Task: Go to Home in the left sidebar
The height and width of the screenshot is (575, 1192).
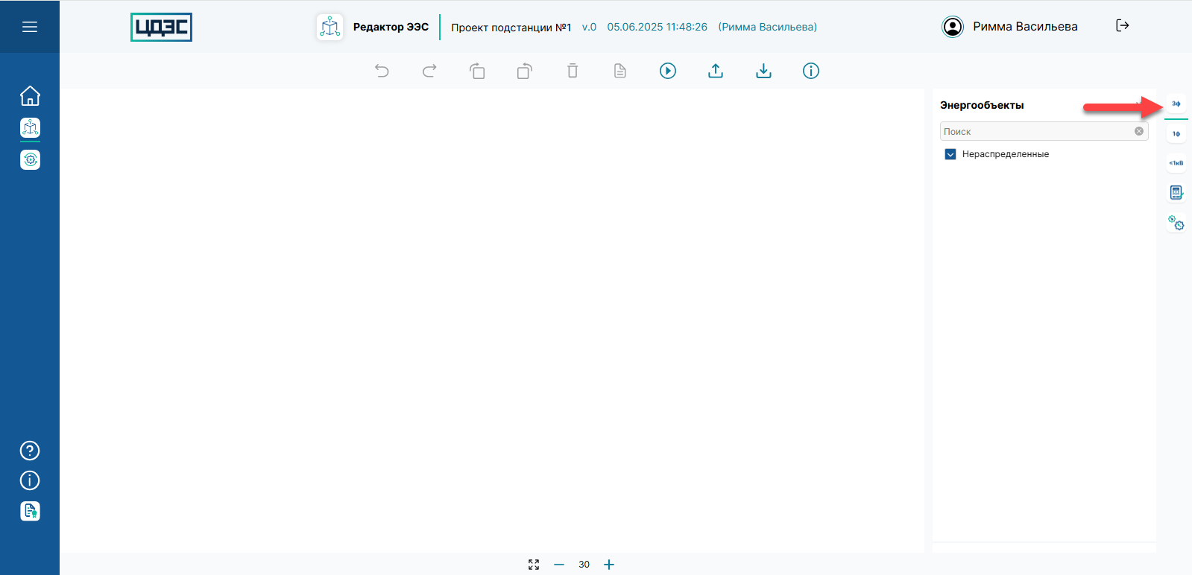Action: (x=30, y=96)
